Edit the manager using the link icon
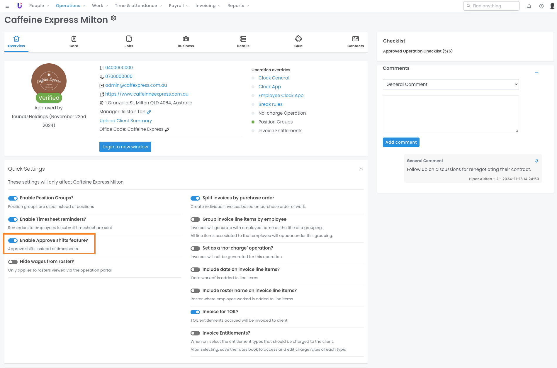557x368 pixels. 149,112
